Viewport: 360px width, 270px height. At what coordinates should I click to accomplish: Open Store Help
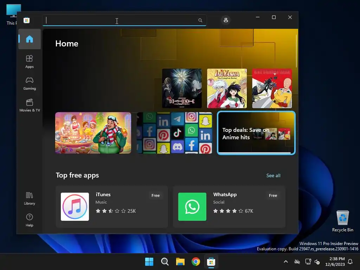click(30, 220)
